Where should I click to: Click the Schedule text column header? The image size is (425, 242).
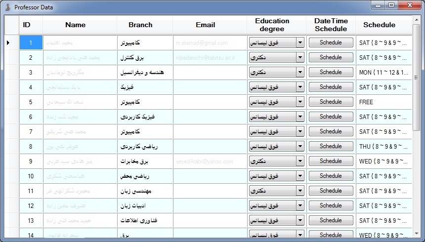(x=383, y=25)
